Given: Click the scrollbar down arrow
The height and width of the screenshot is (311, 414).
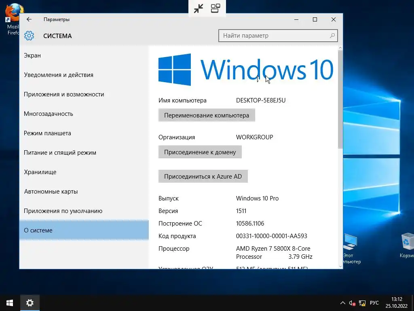Looking at the screenshot, I should (x=340, y=266).
